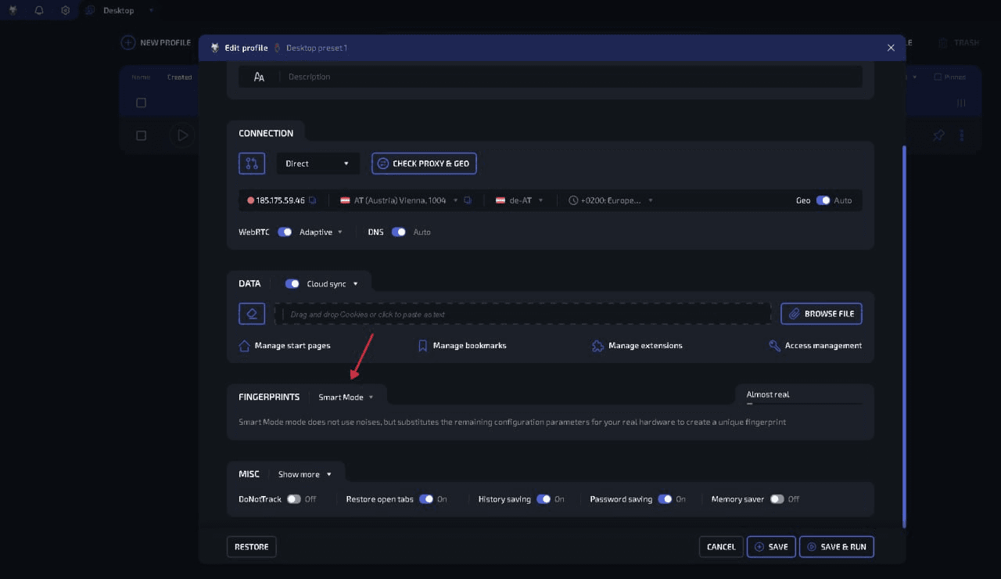Click the Browse File button

[x=821, y=314]
